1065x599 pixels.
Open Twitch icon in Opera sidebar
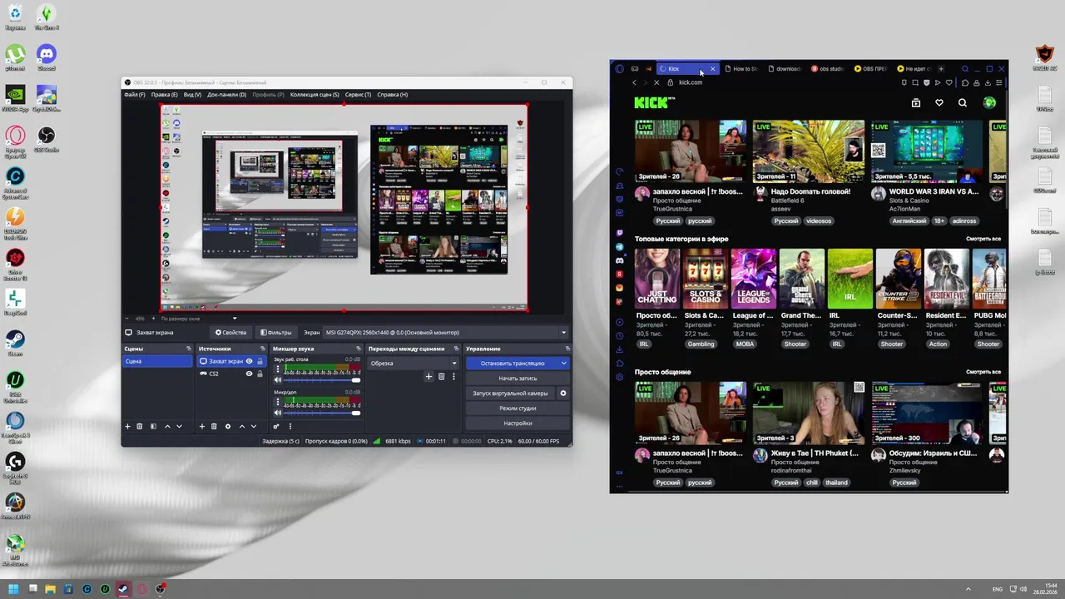[x=620, y=234]
